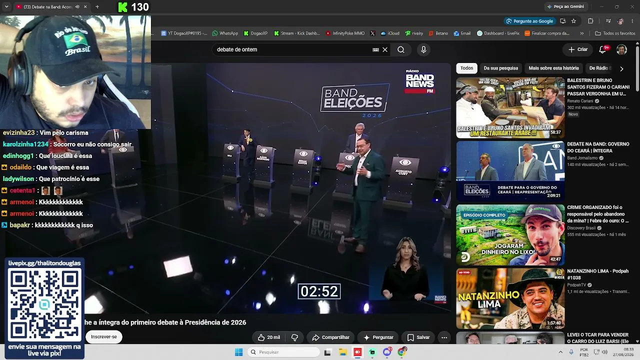Open the iCloud bookmark
Image resolution: width=640 pixels, height=360 pixels.
(390, 33)
